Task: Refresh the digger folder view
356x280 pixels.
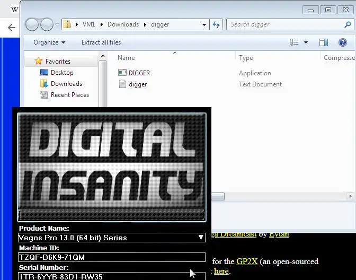Action: (x=216, y=24)
